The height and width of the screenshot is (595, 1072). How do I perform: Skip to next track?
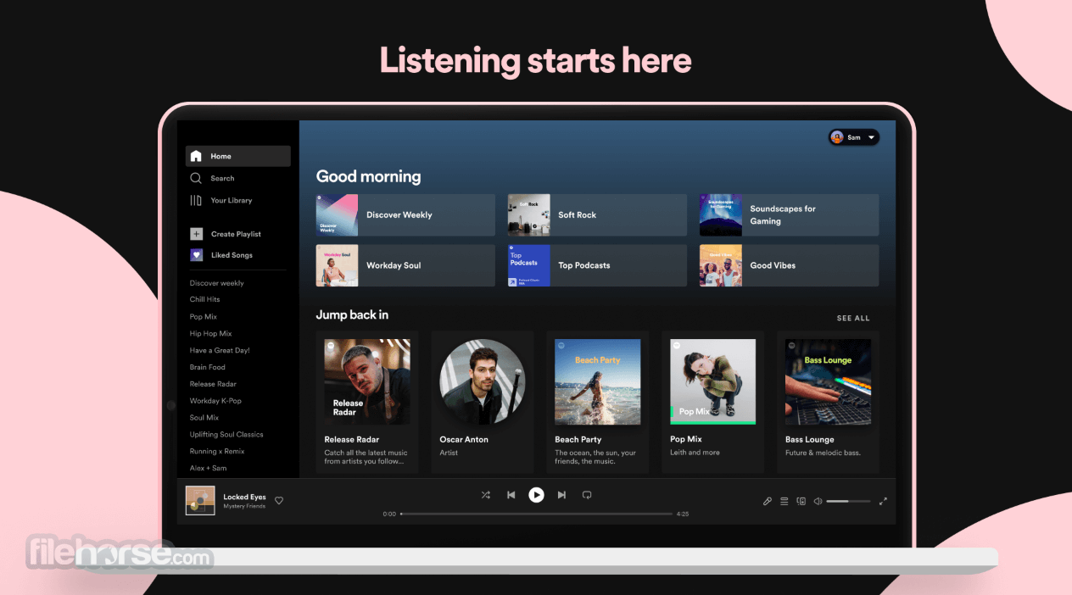pos(561,495)
